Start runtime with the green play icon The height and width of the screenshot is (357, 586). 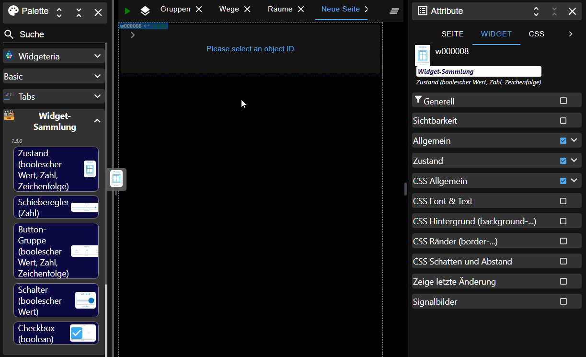click(127, 11)
